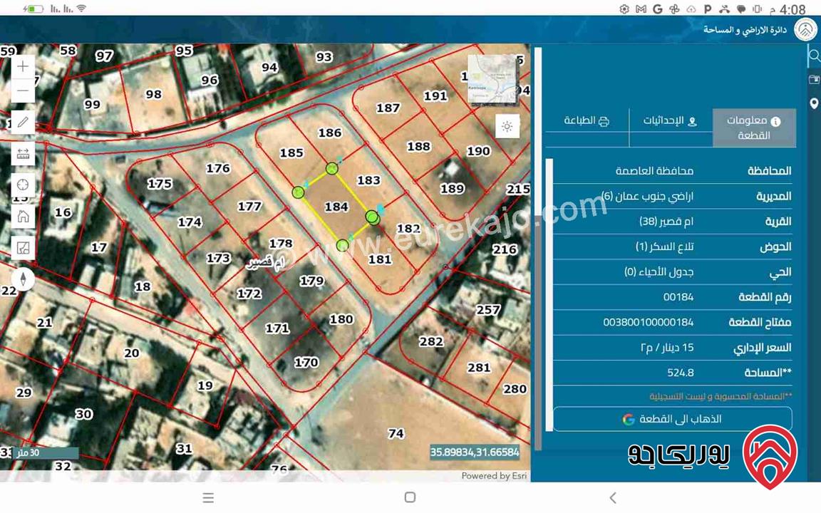Toggle map brightness sun button
The height and width of the screenshot is (513, 821).
pyautogui.click(x=507, y=127)
